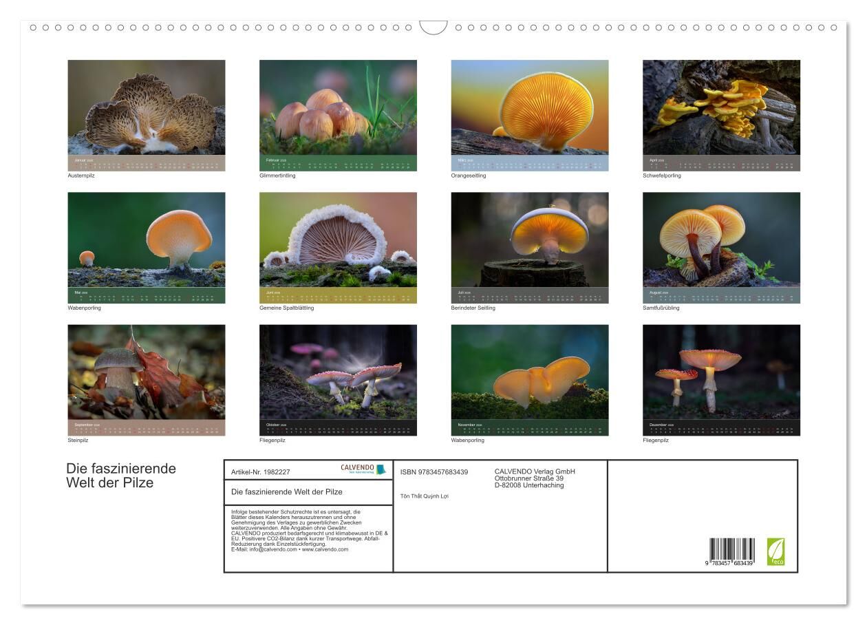Click the ISBN barcode
867x625 pixels.
point(731,552)
